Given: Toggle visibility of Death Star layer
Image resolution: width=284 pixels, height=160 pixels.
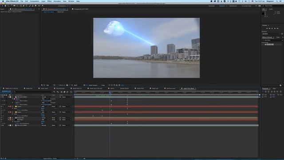Looking at the screenshot, I should pos(1,118).
